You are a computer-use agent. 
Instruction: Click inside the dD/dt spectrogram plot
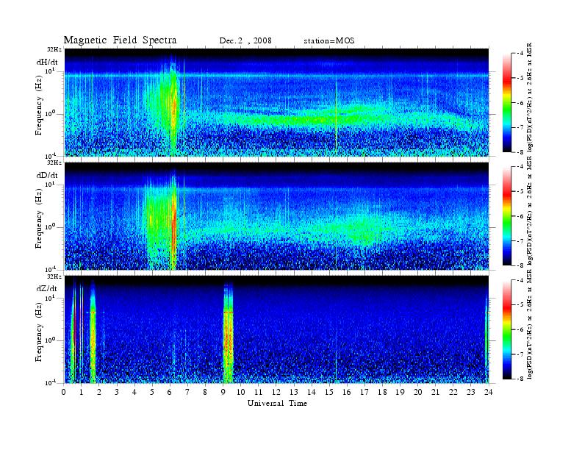[x=276, y=215]
